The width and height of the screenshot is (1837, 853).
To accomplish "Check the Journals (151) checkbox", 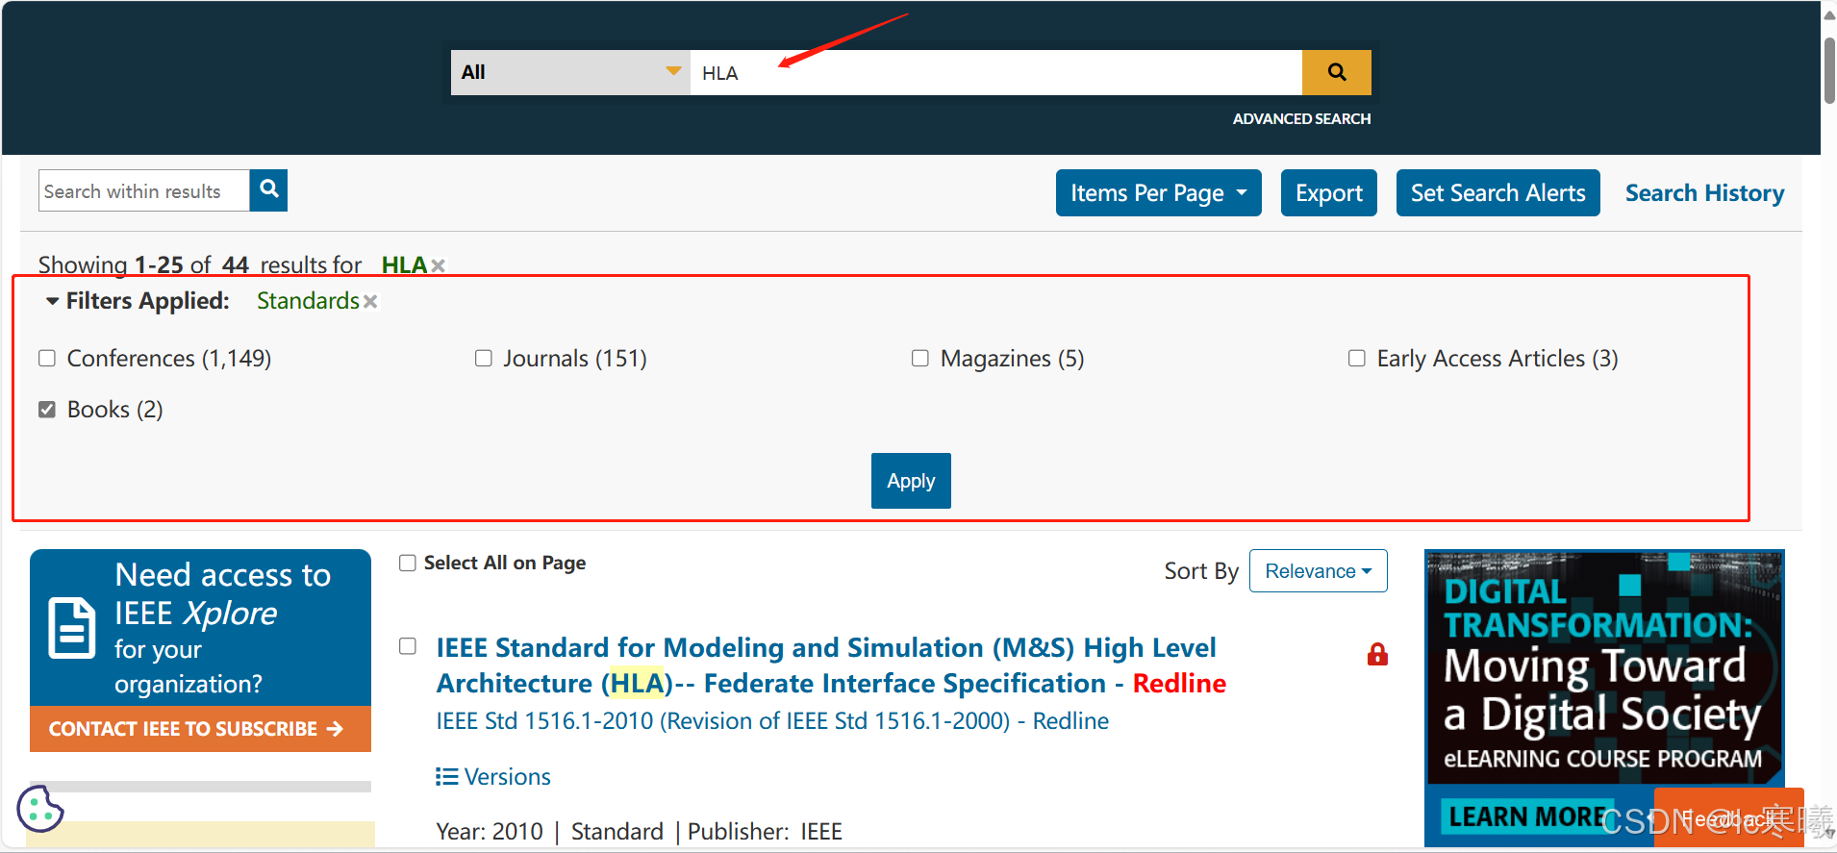I will [x=484, y=358].
